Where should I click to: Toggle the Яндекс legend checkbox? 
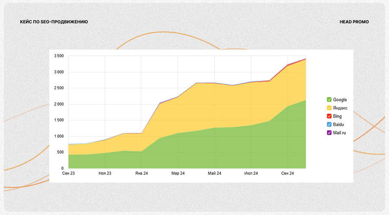(329, 108)
